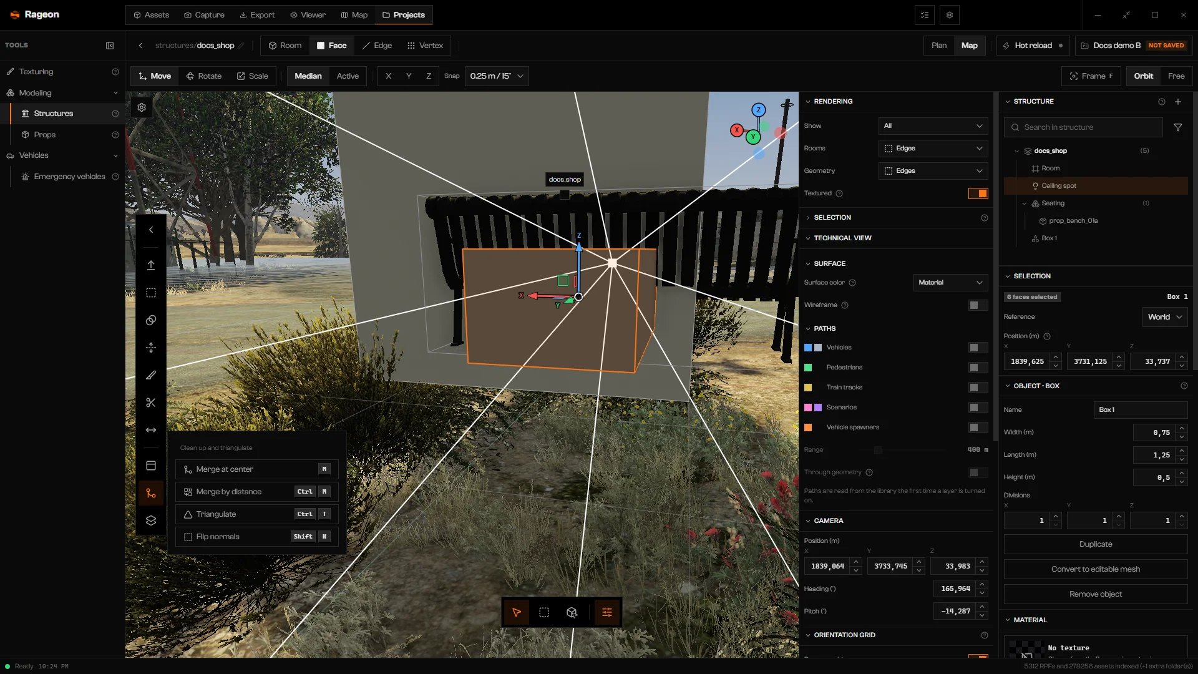Click Merge by distance option
Screen dimensions: 1198x674
tap(257, 492)
